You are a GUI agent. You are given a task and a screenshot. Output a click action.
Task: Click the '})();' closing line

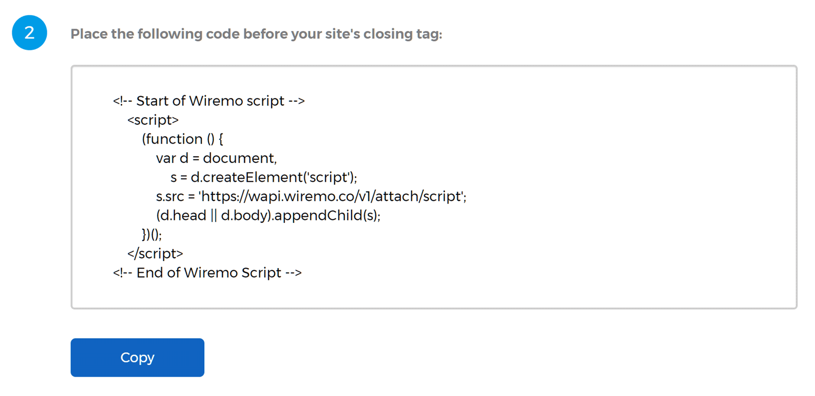point(152,235)
